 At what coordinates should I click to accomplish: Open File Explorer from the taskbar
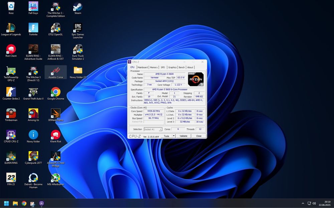[x=15, y=203]
